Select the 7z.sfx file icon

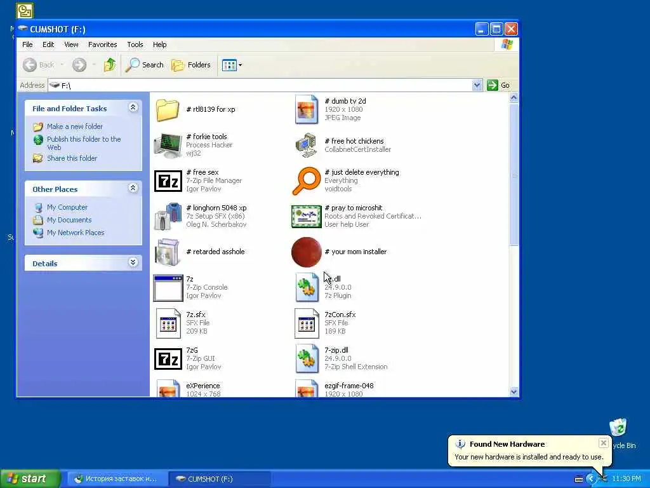coord(168,323)
